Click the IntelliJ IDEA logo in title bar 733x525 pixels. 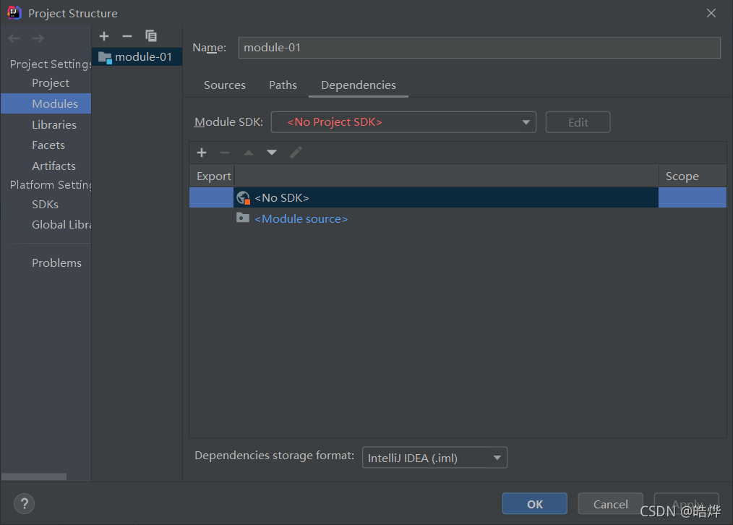click(x=14, y=12)
